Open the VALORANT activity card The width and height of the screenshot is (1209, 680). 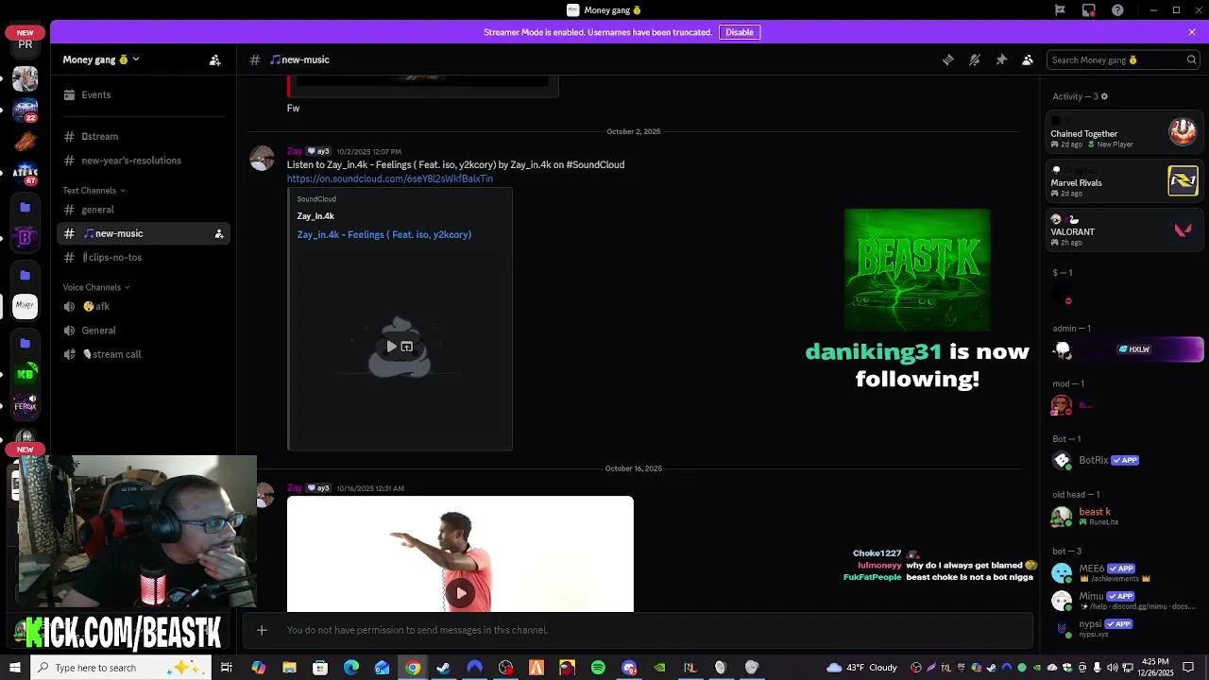[x=1124, y=230]
